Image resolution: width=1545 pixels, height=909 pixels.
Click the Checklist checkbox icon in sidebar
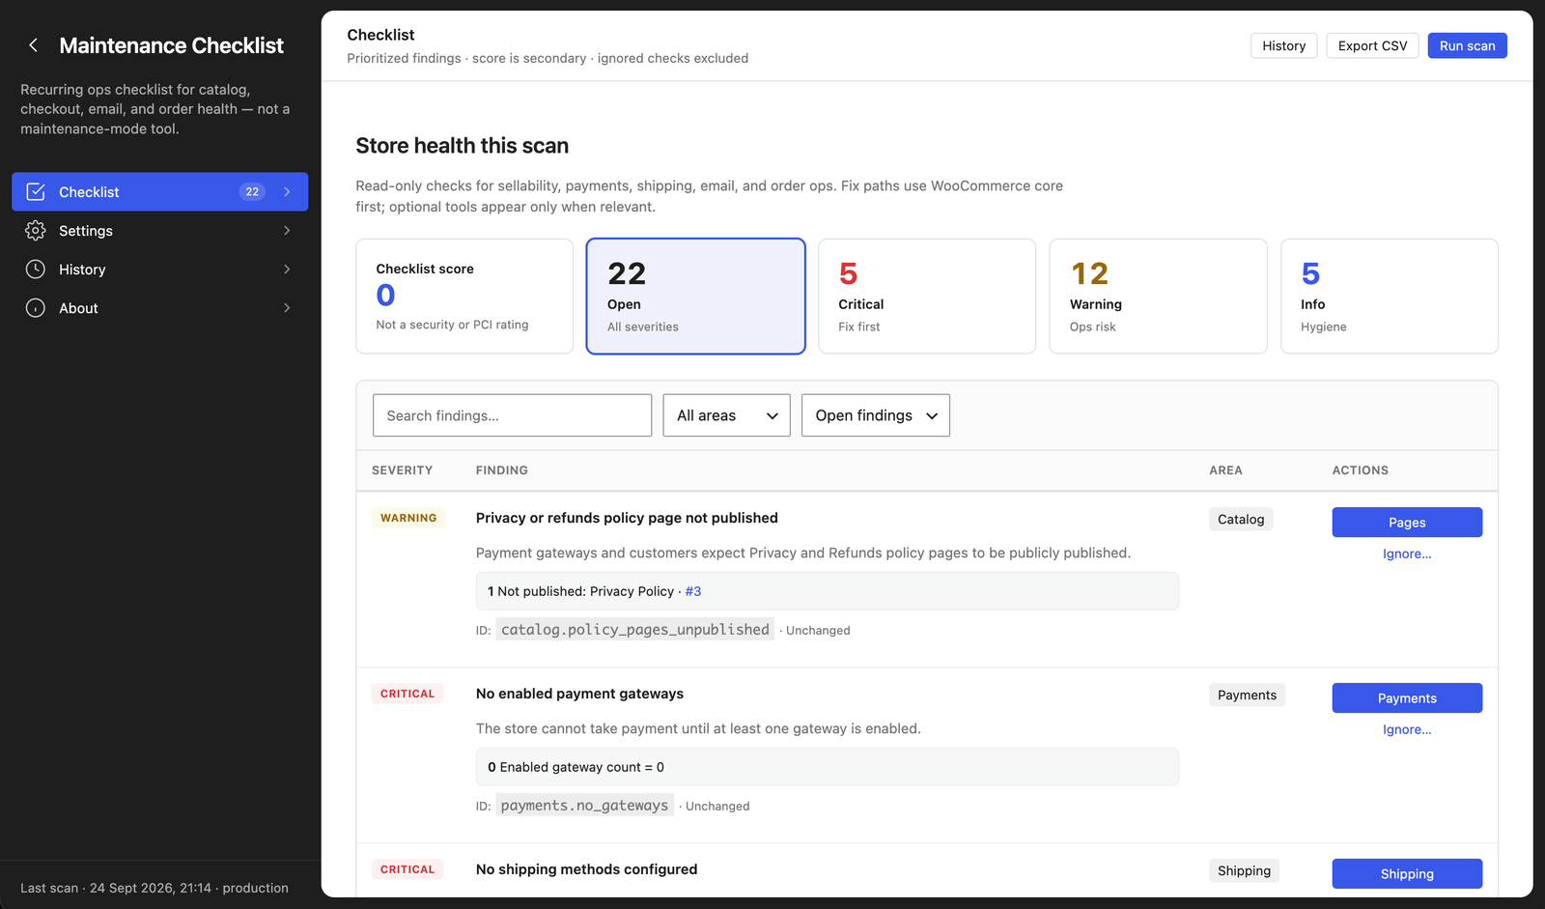click(x=36, y=192)
